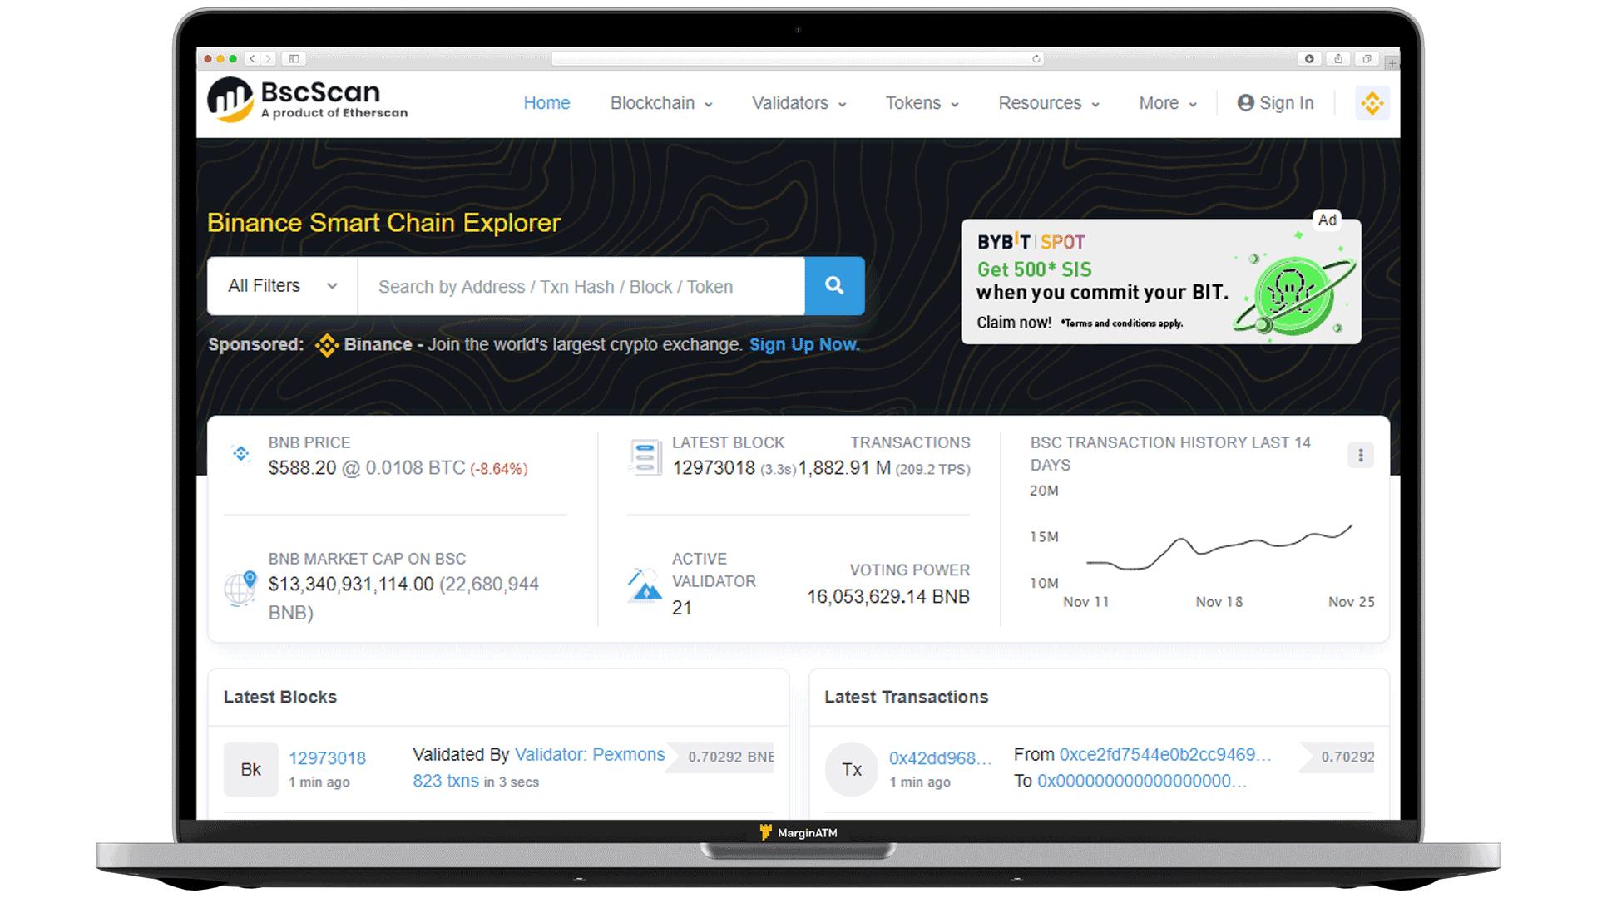
Task: Click the Sign In account circle icon
Action: tap(1246, 103)
